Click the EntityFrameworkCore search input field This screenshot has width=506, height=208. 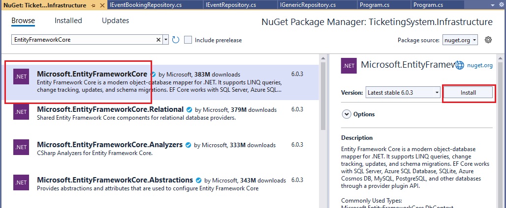coord(83,40)
